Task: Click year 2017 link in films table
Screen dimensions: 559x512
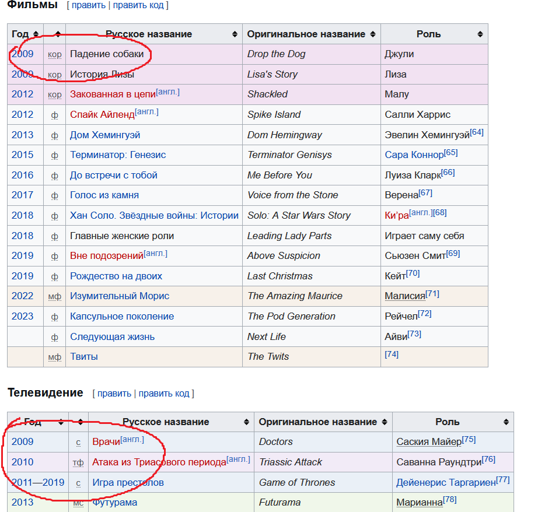Action: pyautogui.click(x=22, y=195)
